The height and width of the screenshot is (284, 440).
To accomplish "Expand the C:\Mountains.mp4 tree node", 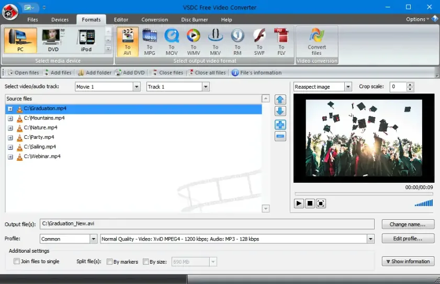I will [10, 119].
